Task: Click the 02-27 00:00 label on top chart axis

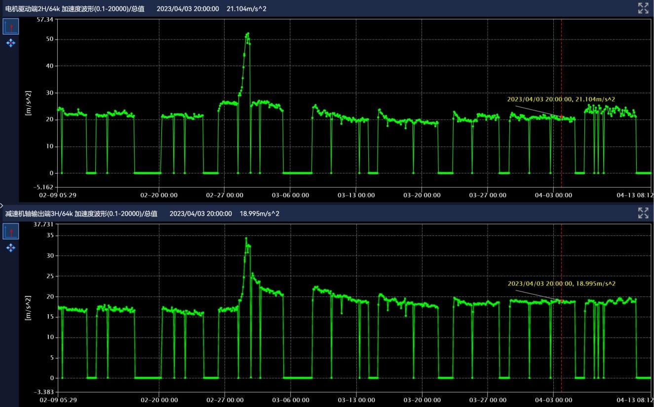Action: [225, 195]
